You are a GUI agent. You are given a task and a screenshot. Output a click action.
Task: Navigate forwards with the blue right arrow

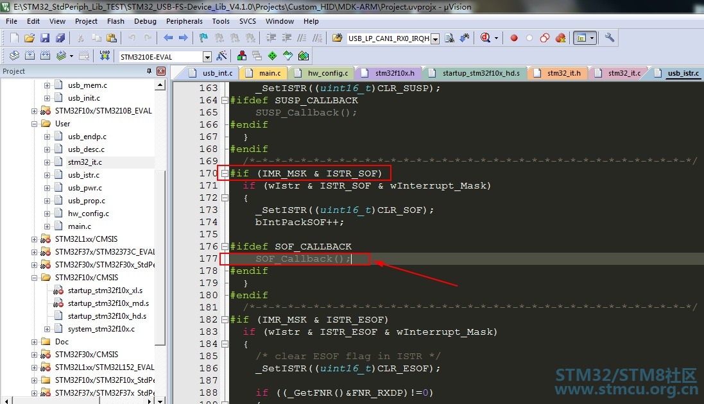point(183,38)
